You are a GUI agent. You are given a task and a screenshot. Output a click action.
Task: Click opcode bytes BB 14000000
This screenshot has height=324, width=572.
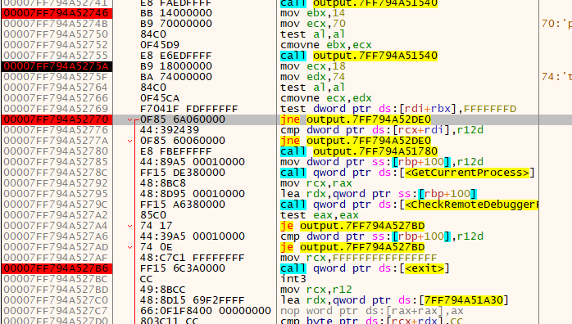pos(176,13)
